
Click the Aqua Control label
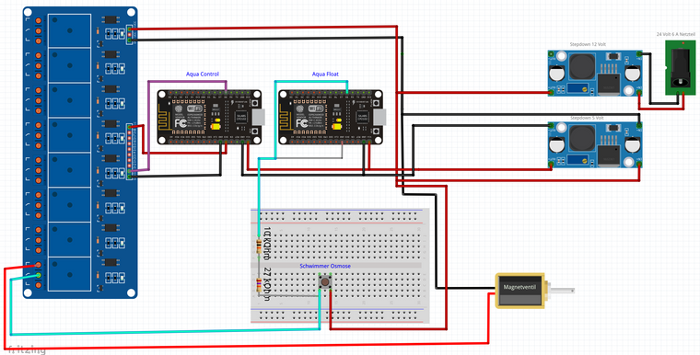(203, 74)
